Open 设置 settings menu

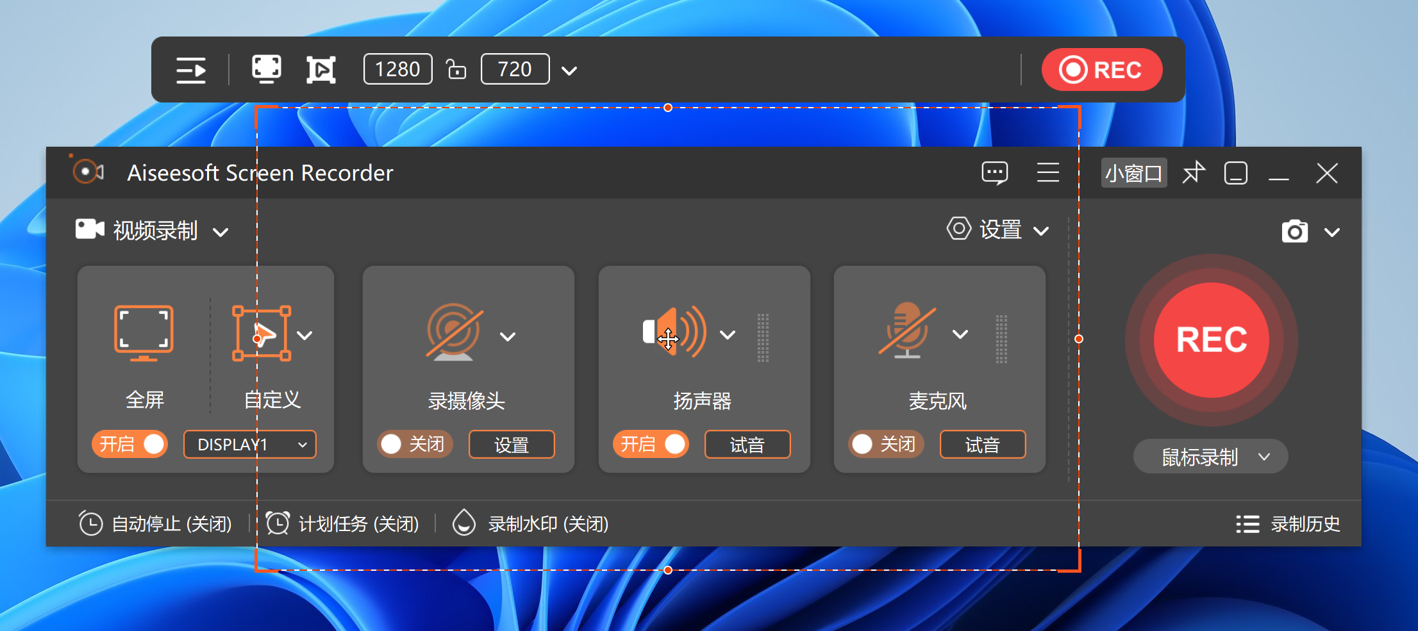click(998, 229)
